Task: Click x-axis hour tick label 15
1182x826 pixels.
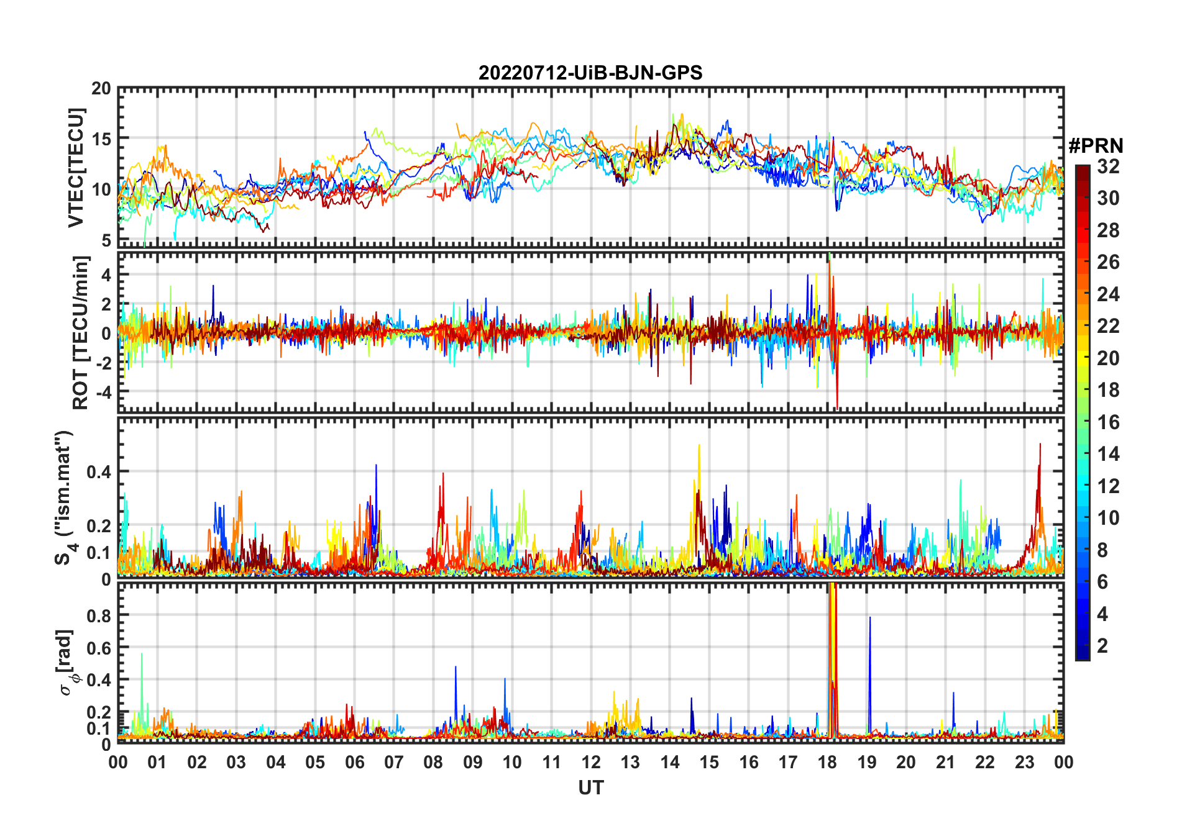Action: 709,763
